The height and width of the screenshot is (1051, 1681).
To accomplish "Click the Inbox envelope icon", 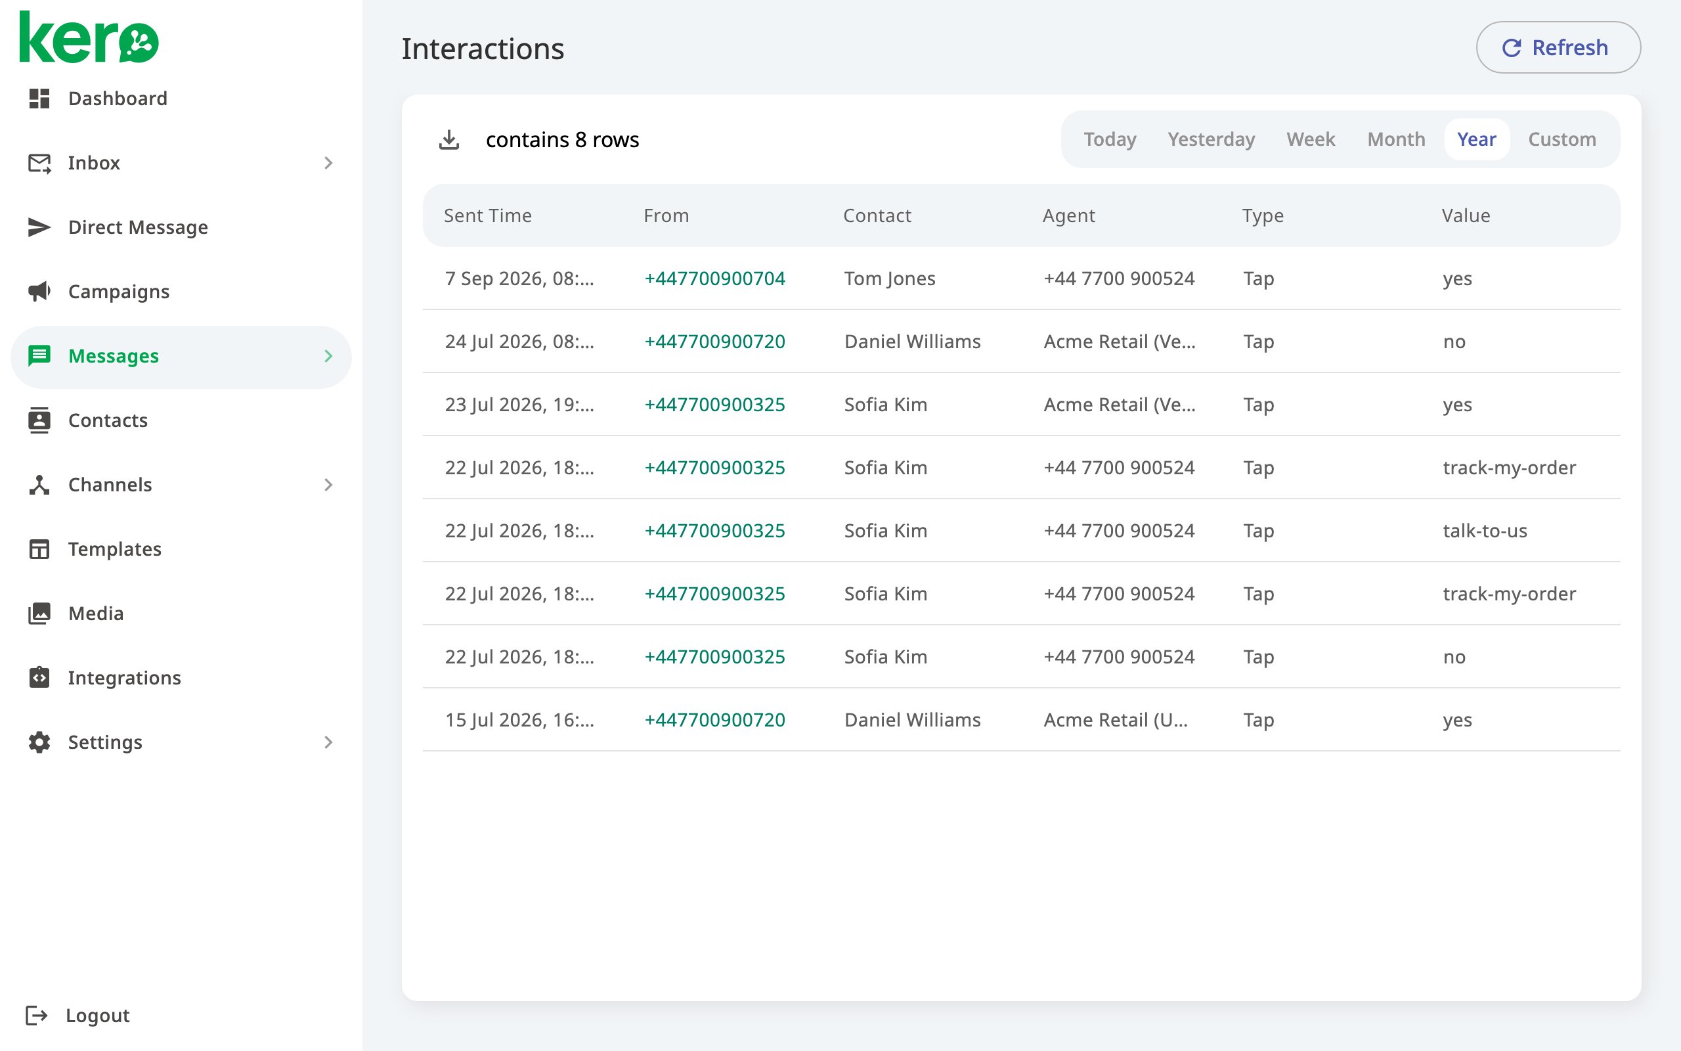I will [39, 164].
